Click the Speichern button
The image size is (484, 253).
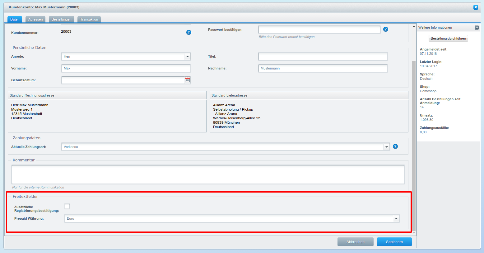[x=394, y=242]
